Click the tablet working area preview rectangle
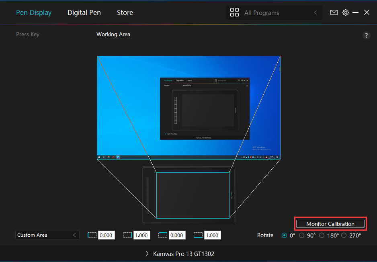The image size is (377, 262). 193,195
